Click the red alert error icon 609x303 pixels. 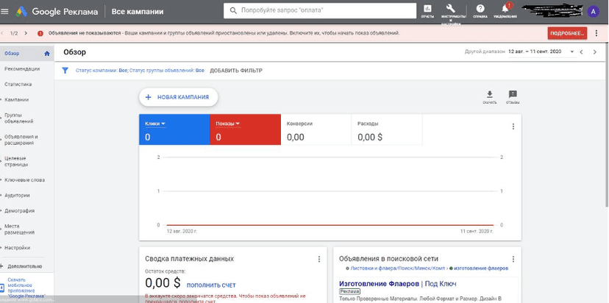(x=40, y=33)
